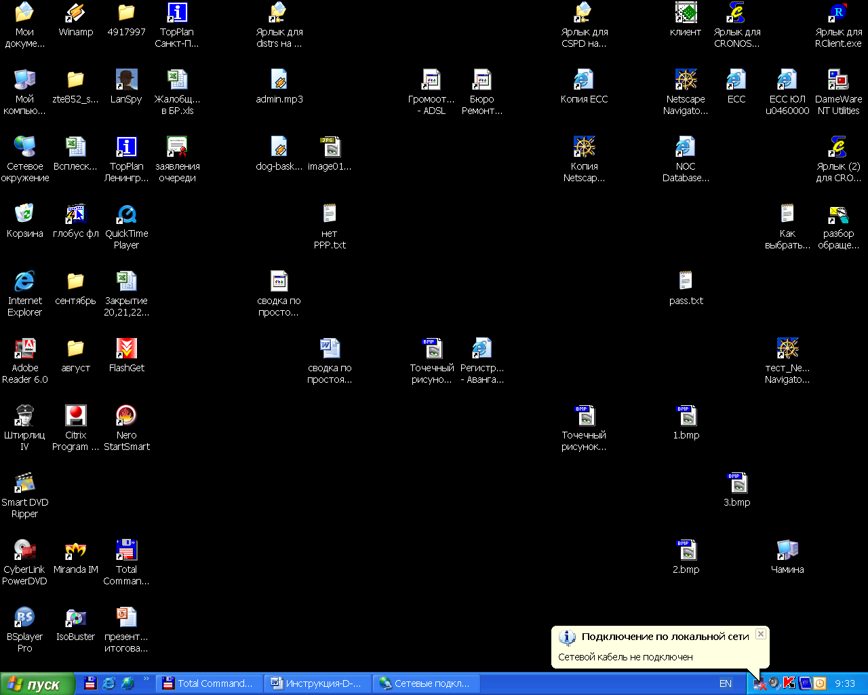Viewport: 868px width, 695px height.
Task: Open Citrix Program shortcut
Action: [75, 428]
